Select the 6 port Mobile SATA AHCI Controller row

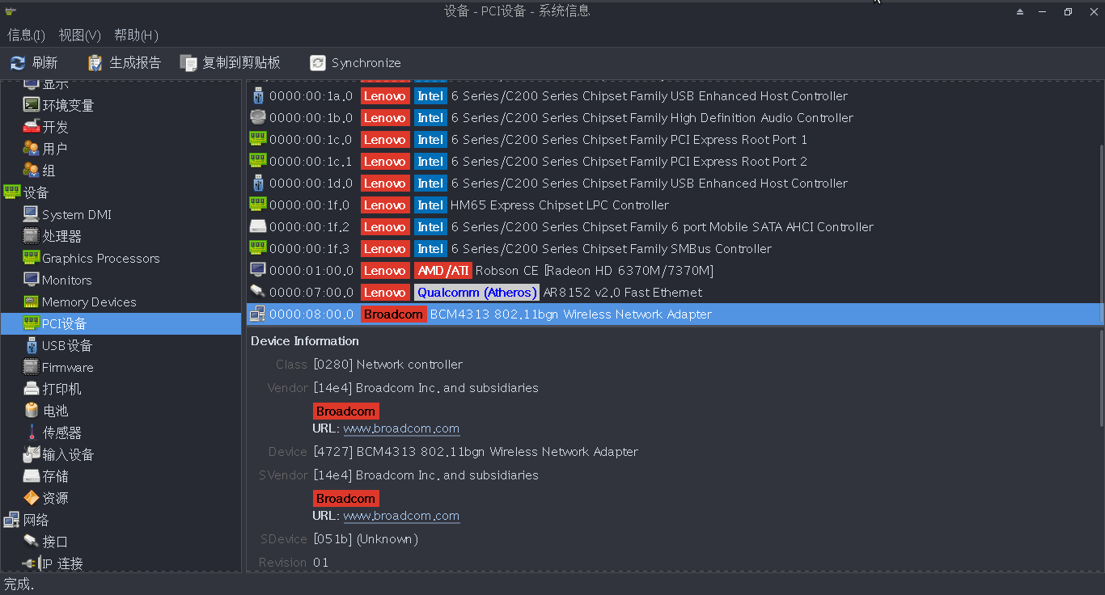674,226
